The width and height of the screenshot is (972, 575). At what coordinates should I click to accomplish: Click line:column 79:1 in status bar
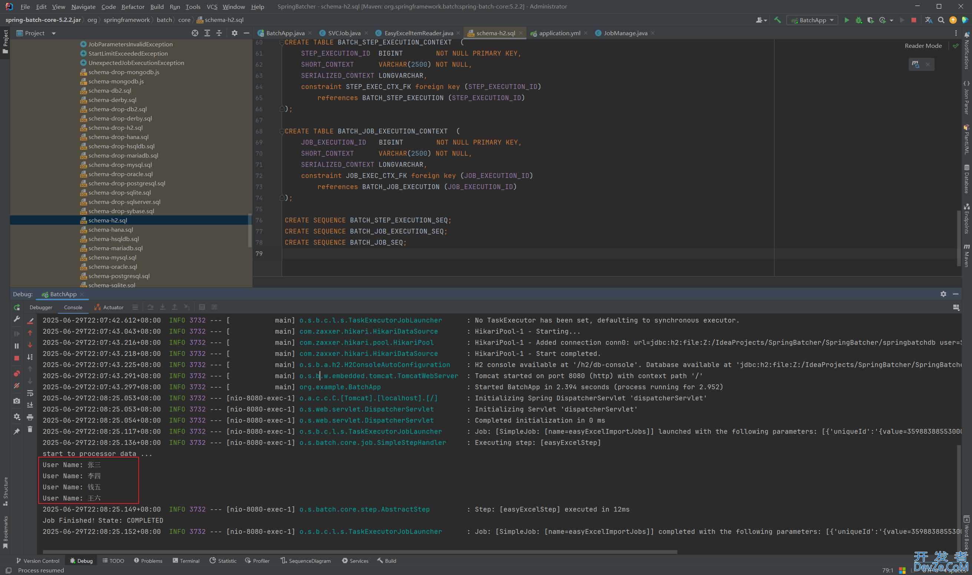click(887, 570)
